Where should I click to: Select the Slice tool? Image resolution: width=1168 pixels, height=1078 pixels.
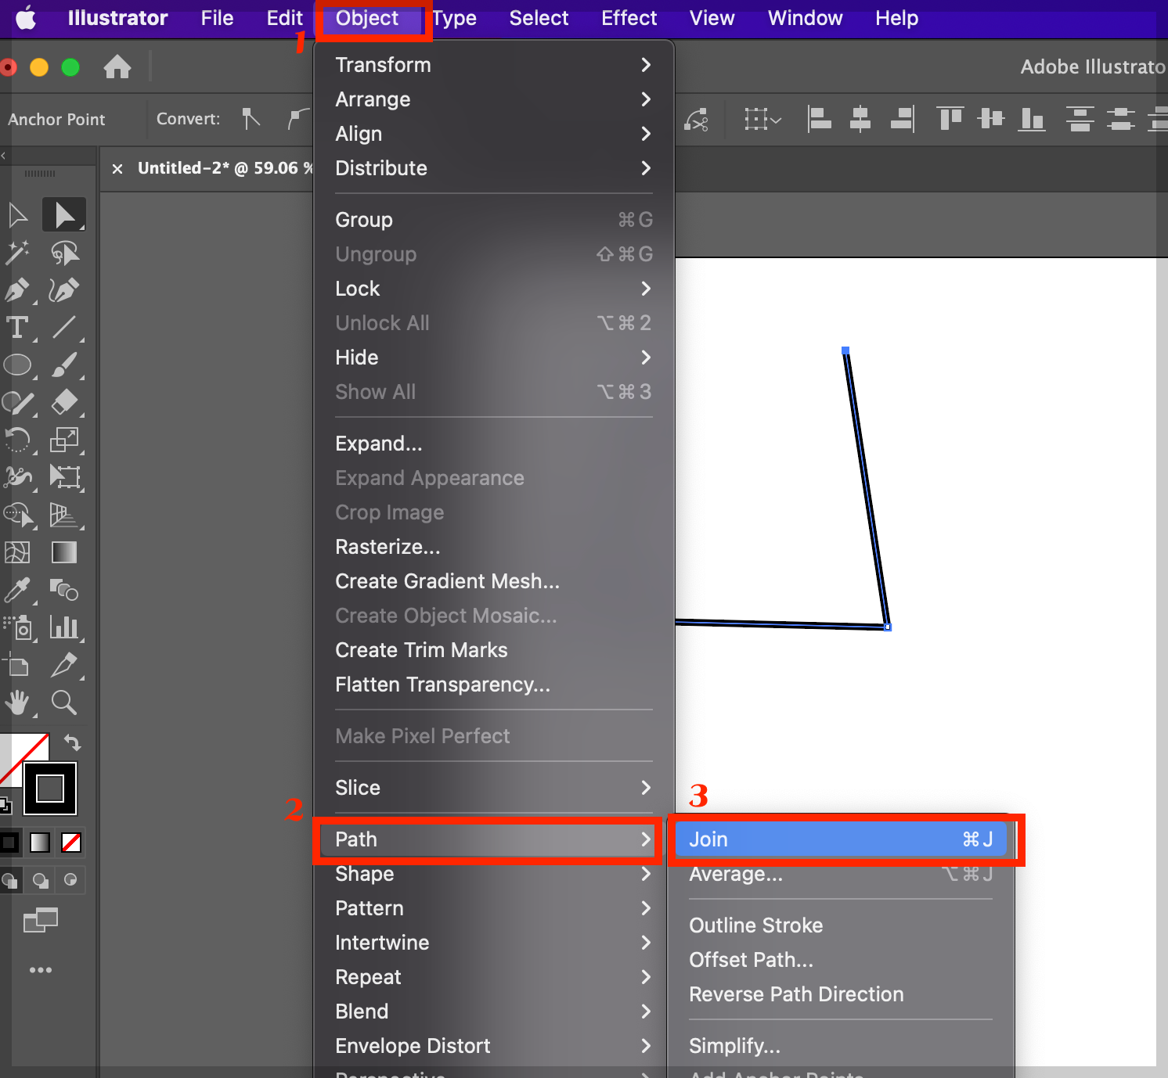(64, 665)
